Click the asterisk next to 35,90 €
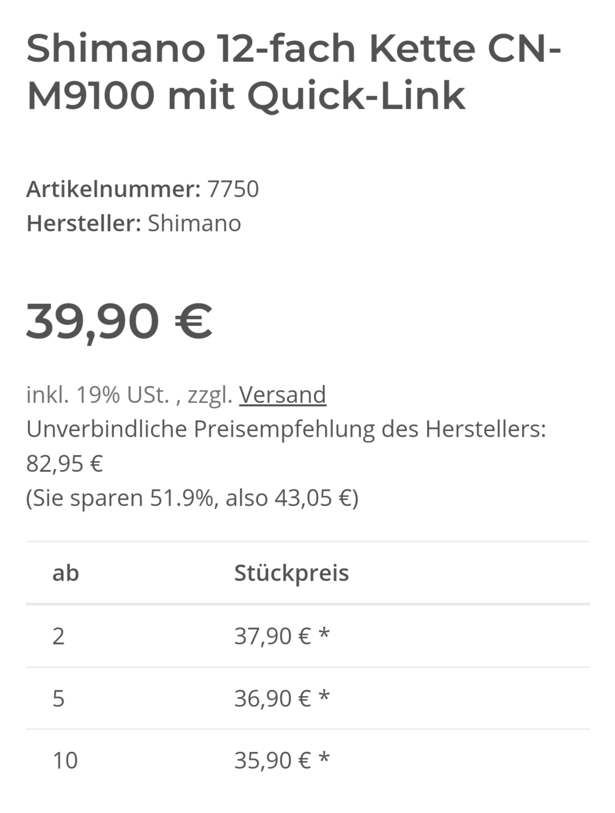Viewport: 615px width, 813px height. tap(324, 757)
